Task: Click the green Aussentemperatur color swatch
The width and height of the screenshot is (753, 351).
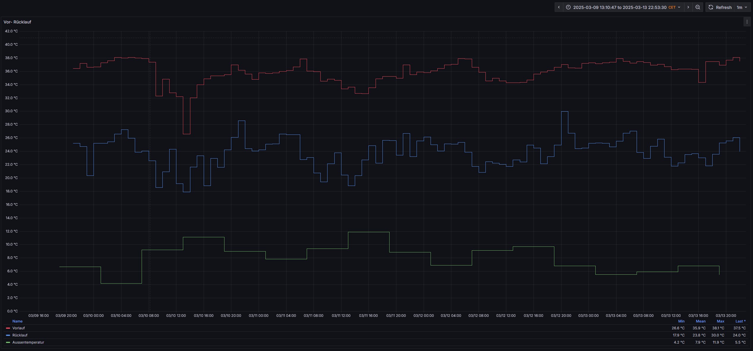Action: pyautogui.click(x=8, y=342)
